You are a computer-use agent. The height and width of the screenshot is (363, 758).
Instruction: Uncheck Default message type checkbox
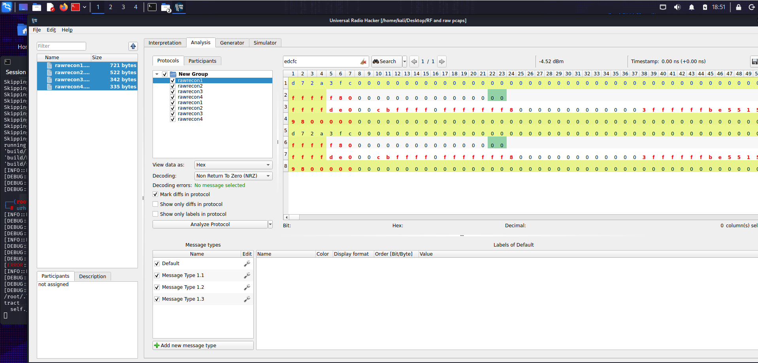point(157,264)
